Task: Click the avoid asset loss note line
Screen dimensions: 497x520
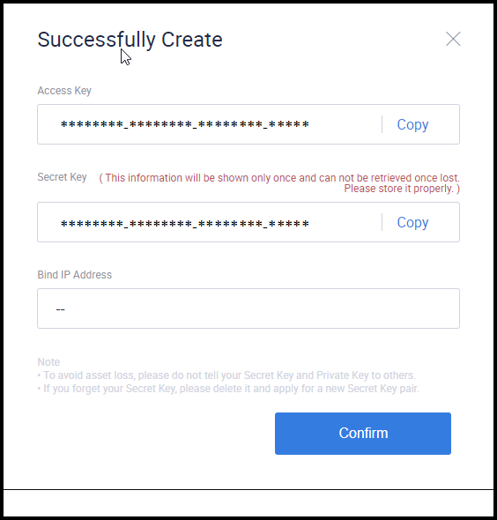Action: (226, 375)
